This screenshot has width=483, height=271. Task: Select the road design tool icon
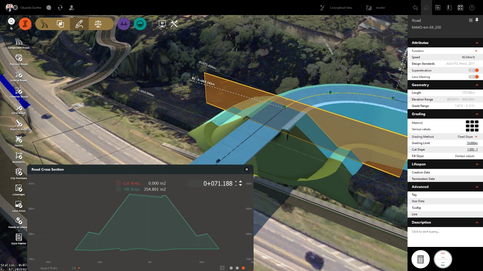click(45, 24)
